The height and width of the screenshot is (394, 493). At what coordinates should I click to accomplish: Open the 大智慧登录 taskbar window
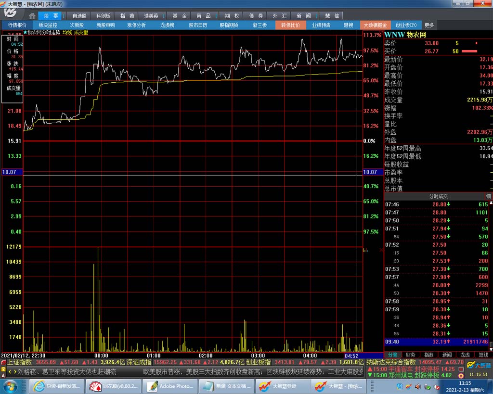click(282, 386)
